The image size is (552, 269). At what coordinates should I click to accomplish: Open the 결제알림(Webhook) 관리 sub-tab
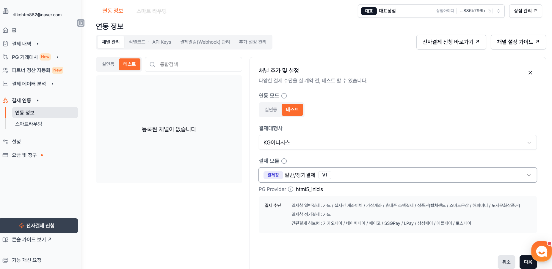tap(205, 42)
